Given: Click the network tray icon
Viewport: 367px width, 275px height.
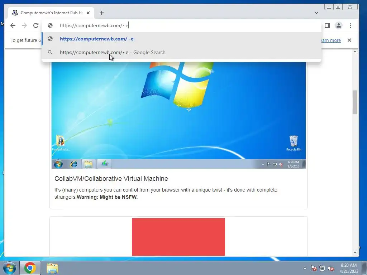Looking at the screenshot, I should [x=322, y=268].
